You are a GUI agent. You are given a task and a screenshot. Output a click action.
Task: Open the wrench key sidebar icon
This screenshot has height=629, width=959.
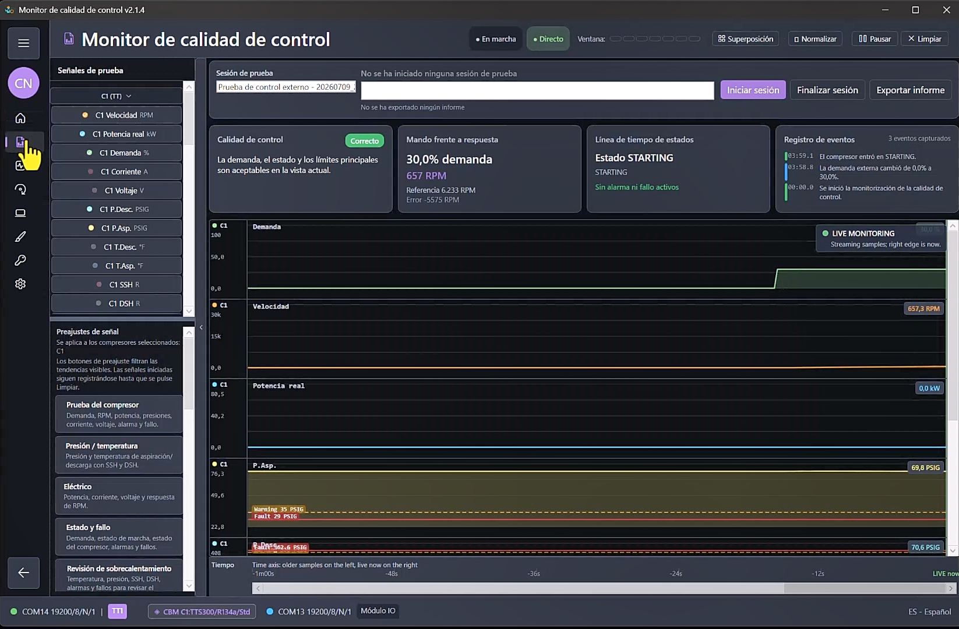pos(20,260)
